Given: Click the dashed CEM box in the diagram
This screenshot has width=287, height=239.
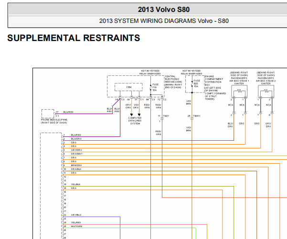Looking at the screenshot, I should pos(128,87).
